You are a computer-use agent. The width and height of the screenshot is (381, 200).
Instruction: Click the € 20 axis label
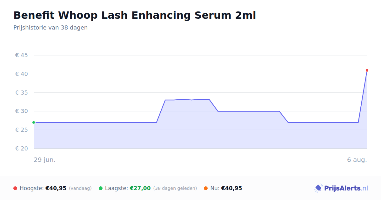tap(22, 149)
